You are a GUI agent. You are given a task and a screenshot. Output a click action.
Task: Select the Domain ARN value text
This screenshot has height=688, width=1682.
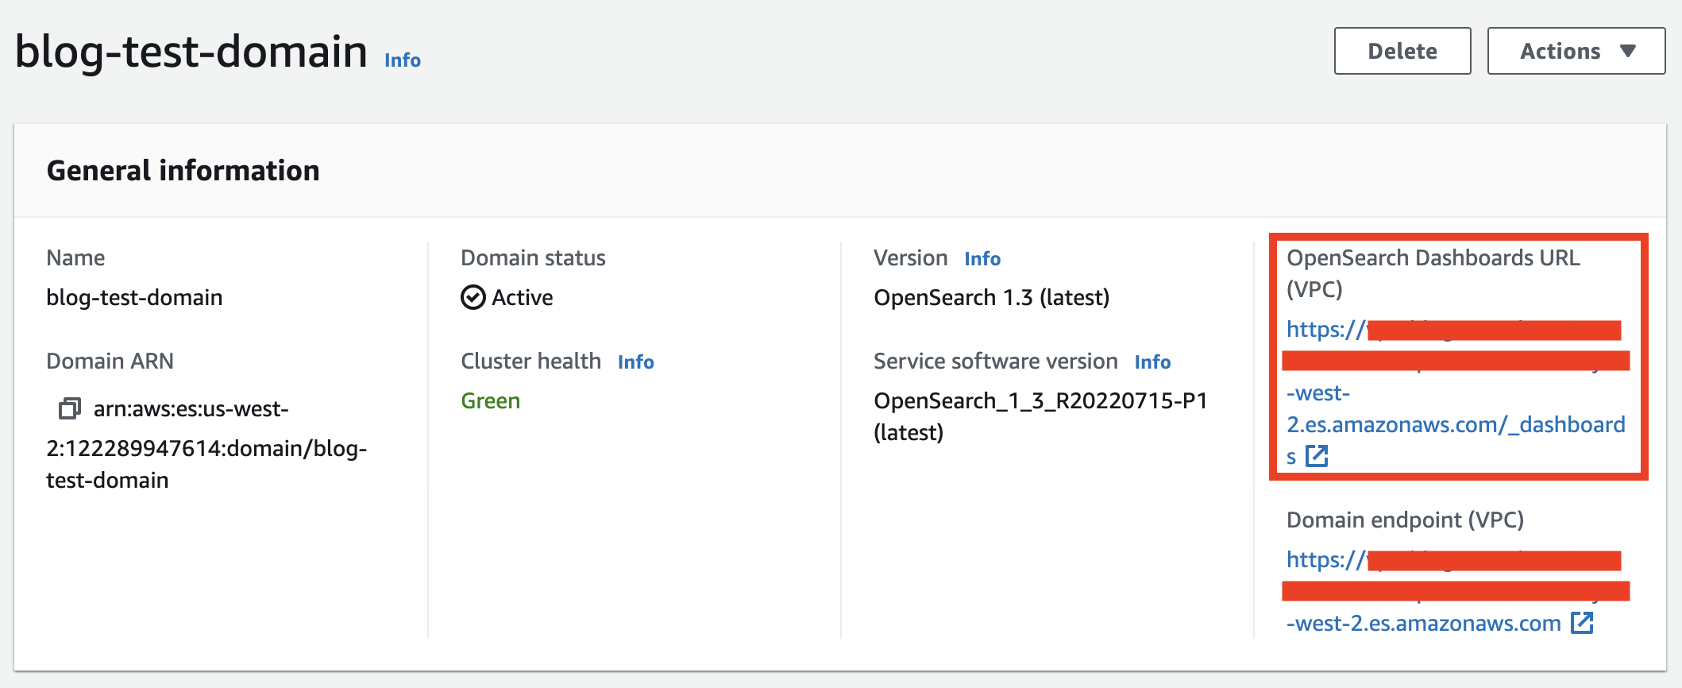coord(206,445)
